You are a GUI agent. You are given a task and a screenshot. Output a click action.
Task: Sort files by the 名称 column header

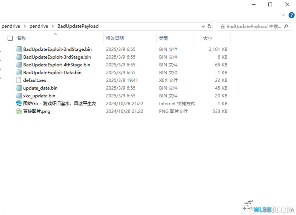point(21,38)
